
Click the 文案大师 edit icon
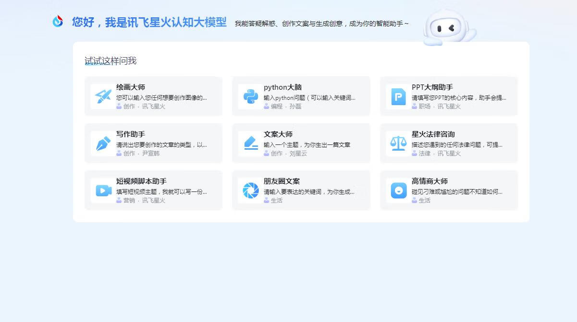[x=251, y=143]
